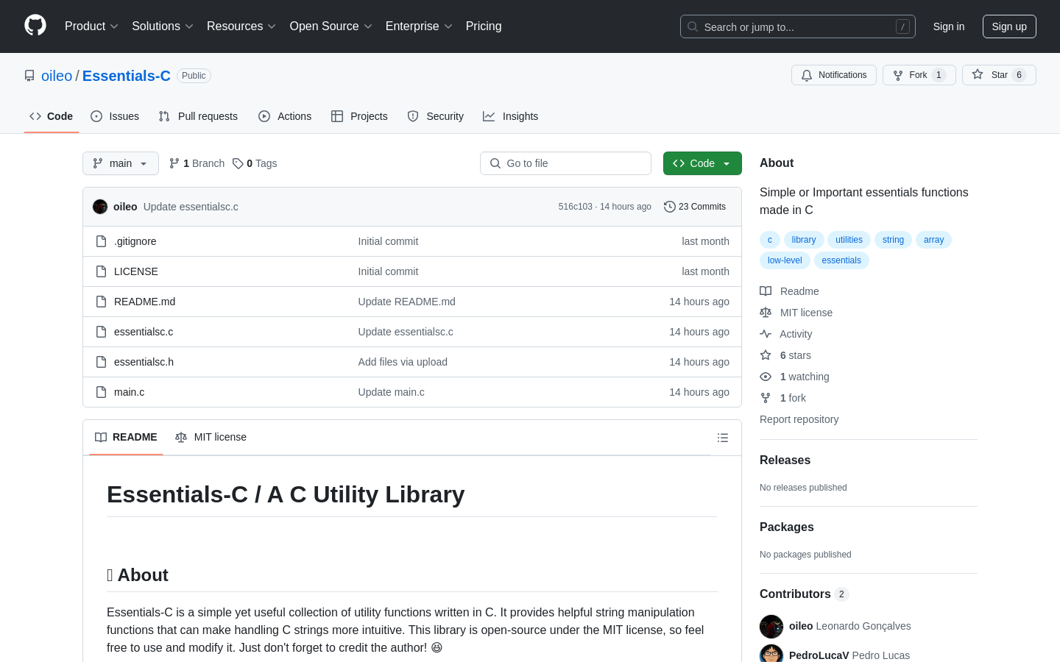1060x662 pixels.
Task: Select the 'utilities' topic tag
Action: pyautogui.click(x=849, y=240)
